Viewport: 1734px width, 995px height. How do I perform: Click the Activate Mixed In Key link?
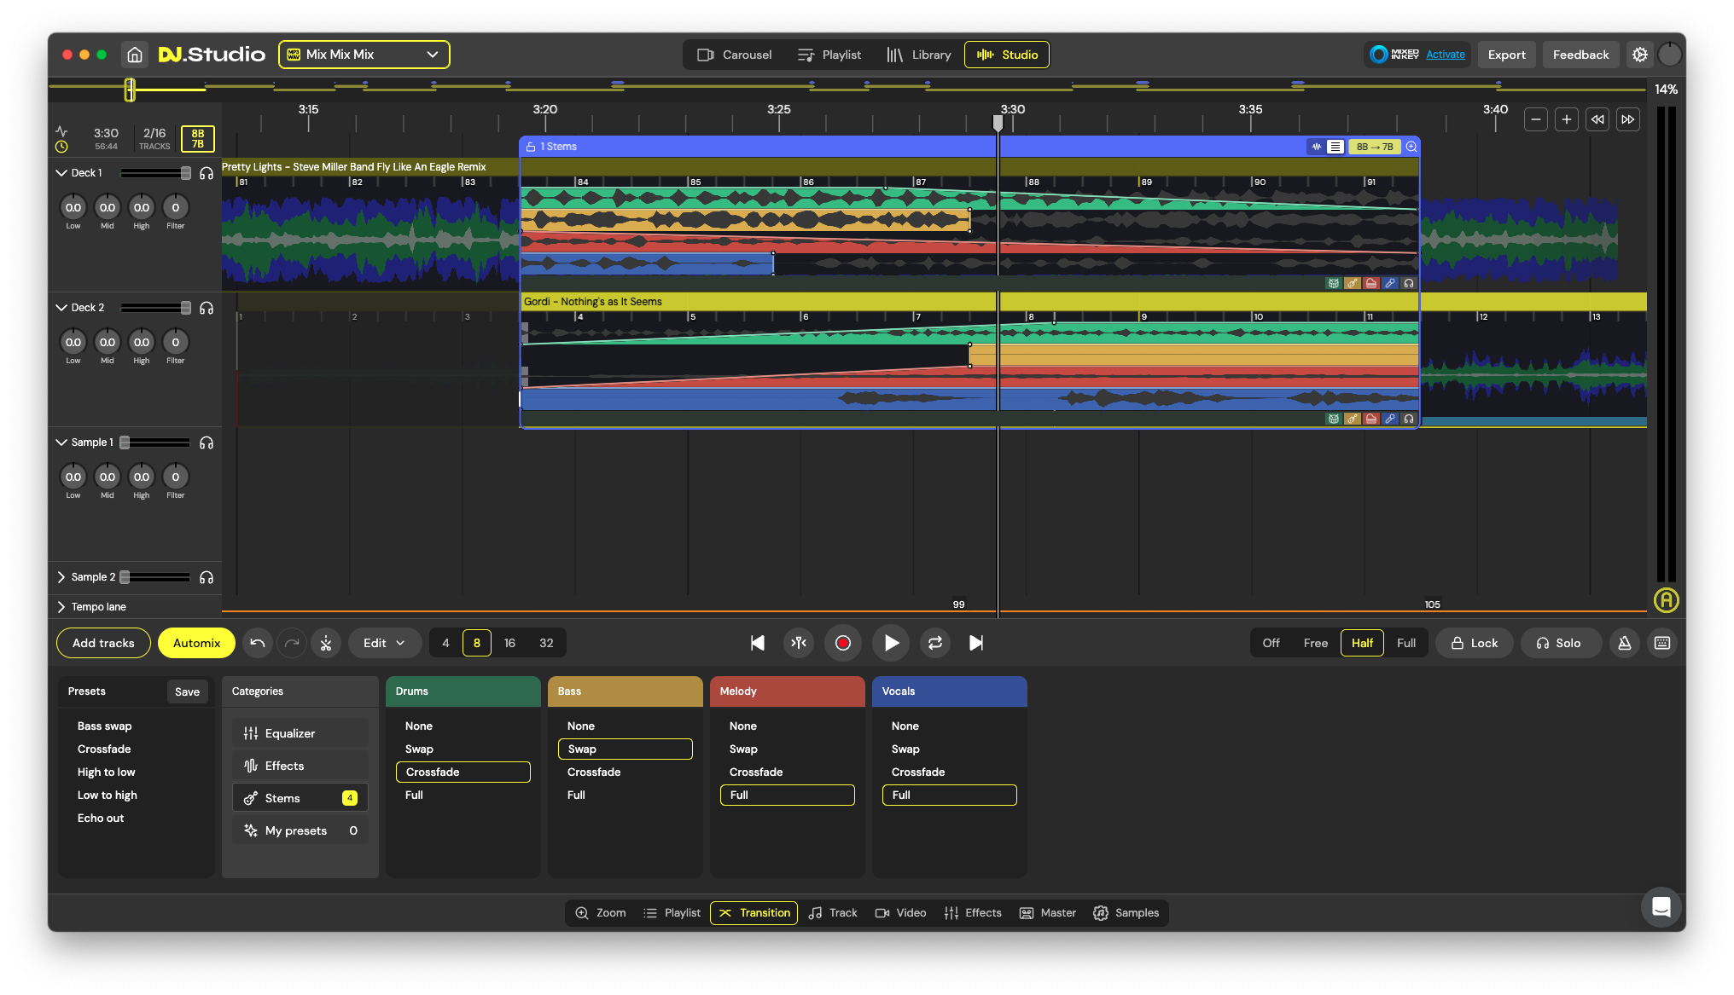1445,55
